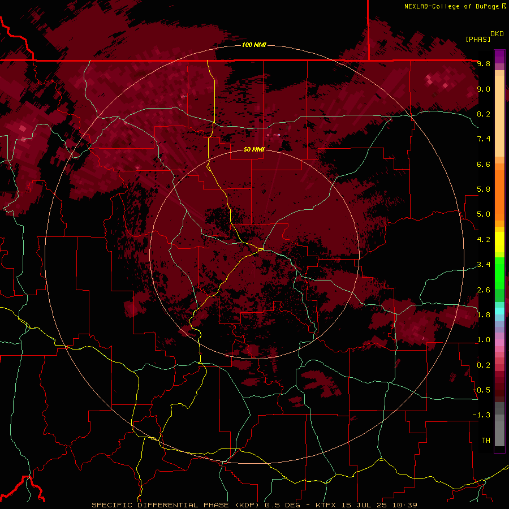Pick the purple top color bar segment
The width and height of the screenshot is (509, 509).
[499, 57]
